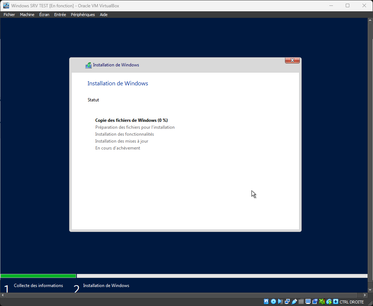Open the Fichier menu
The height and width of the screenshot is (306, 373).
pos(9,15)
